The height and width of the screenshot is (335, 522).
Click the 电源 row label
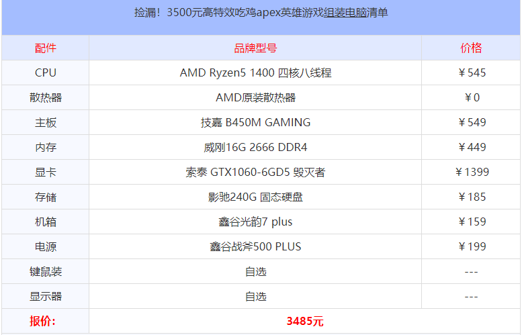click(x=46, y=246)
